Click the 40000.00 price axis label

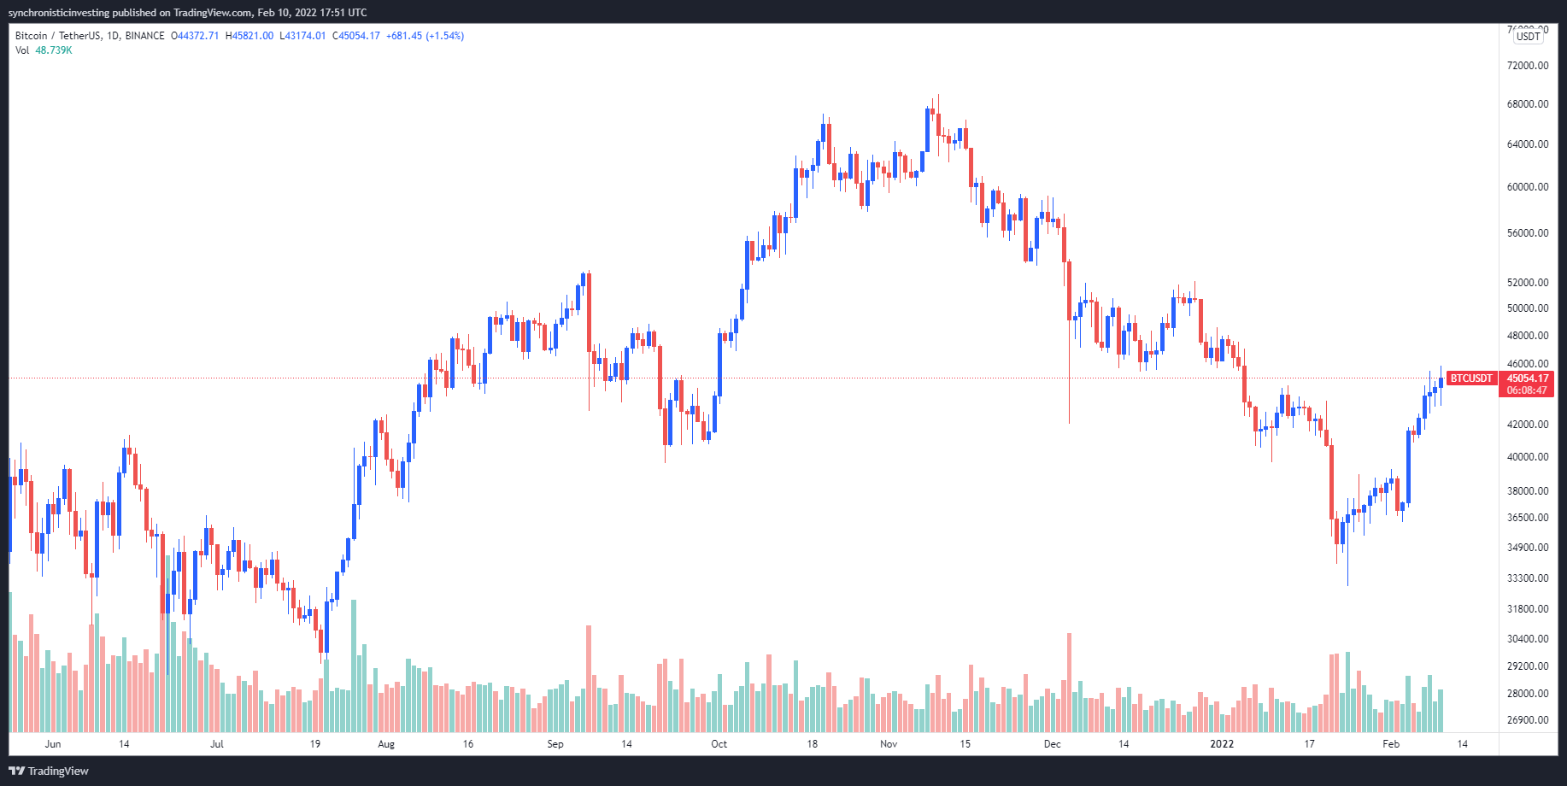pyautogui.click(x=1528, y=457)
